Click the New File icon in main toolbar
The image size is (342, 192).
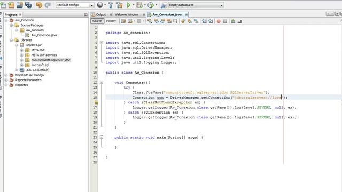coord(3,5)
